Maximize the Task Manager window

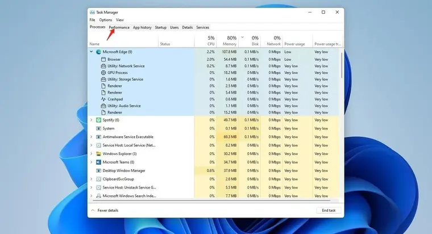point(323,12)
